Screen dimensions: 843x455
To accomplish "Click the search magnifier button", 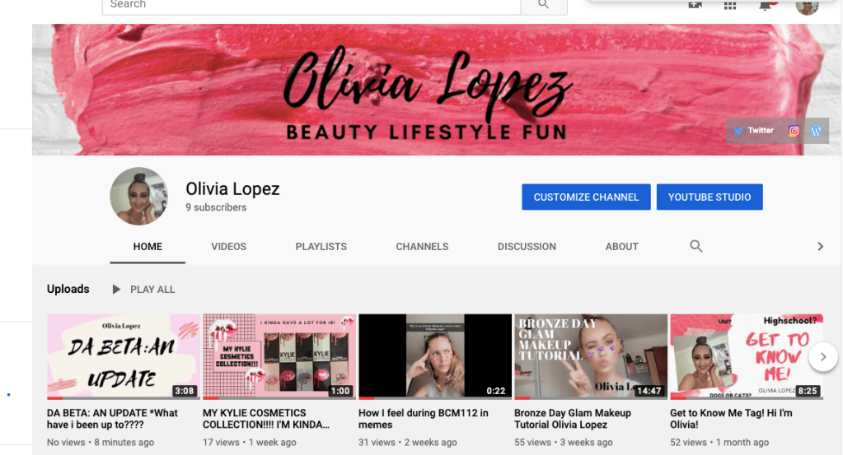I will coord(543,5).
